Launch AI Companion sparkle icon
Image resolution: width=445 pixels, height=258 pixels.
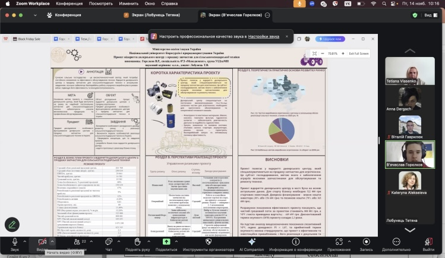tap(252, 242)
